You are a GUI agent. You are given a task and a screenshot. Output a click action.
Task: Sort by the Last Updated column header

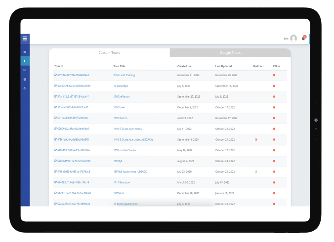coord(224,66)
